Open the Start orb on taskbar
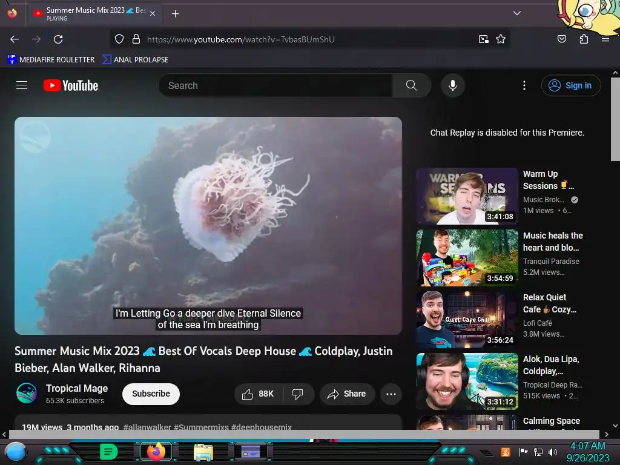Image resolution: width=620 pixels, height=465 pixels. coord(16,452)
